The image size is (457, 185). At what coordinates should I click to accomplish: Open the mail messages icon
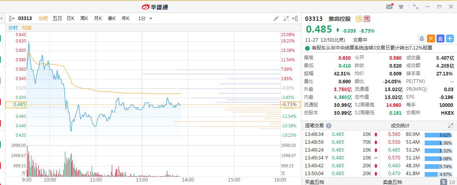coord(389,7)
